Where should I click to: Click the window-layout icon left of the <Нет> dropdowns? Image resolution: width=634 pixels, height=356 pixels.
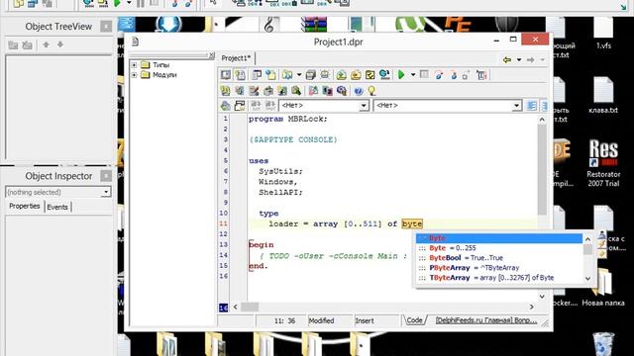(x=240, y=106)
